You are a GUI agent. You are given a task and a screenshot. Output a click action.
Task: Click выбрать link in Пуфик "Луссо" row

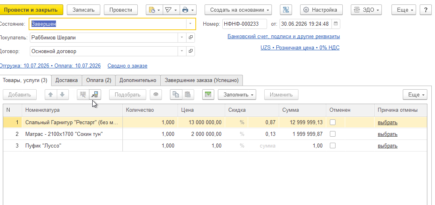point(387,146)
